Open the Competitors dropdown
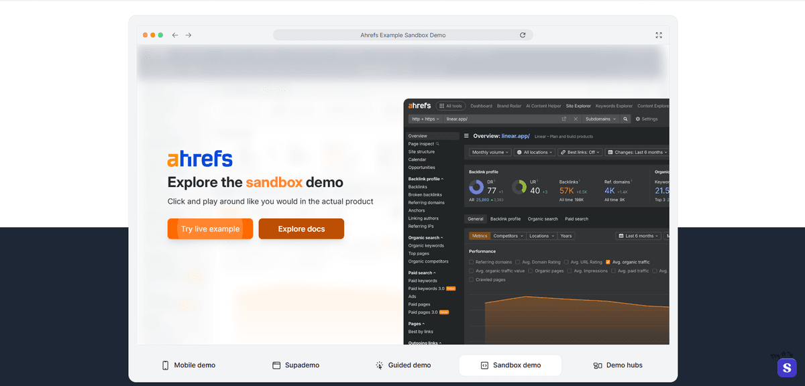Viewport: 805px width, 386px height. 508,236
